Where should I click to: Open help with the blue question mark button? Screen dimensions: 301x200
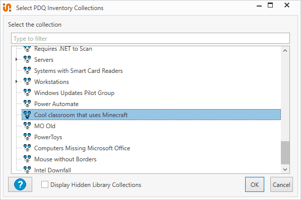[x=20, y=184]
